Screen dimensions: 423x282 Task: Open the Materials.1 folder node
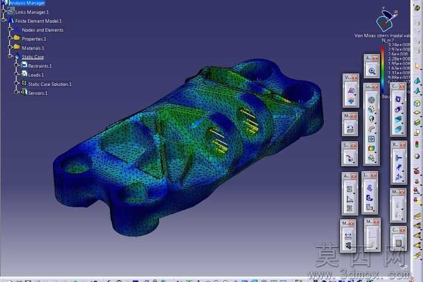[x=33, y=48]
